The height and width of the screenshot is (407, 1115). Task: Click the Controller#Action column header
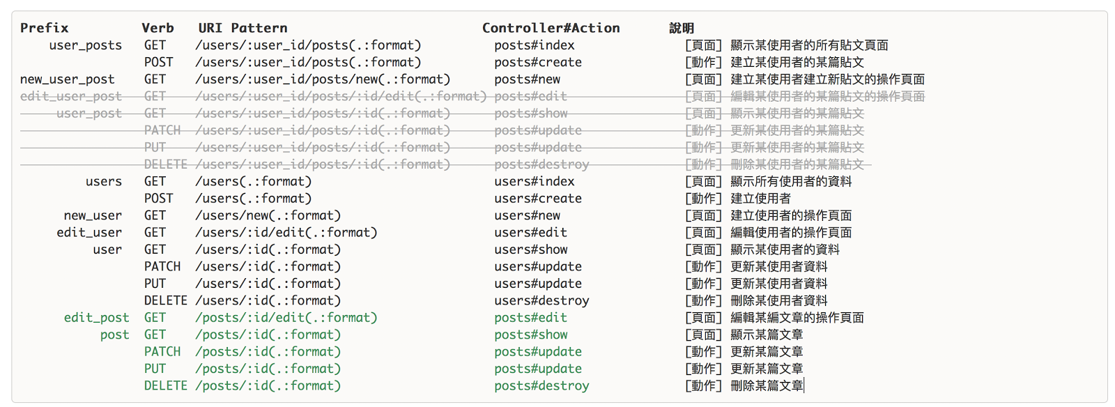(x=551, y=28)
